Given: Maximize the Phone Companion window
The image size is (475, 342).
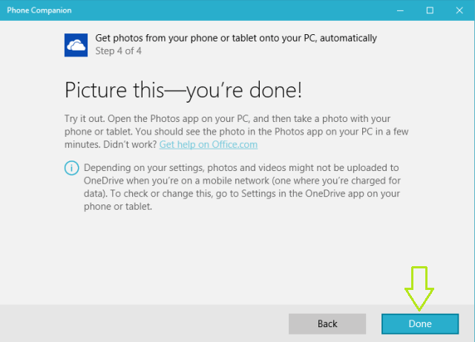Looking at the screenshot, I should coord(430,10).
